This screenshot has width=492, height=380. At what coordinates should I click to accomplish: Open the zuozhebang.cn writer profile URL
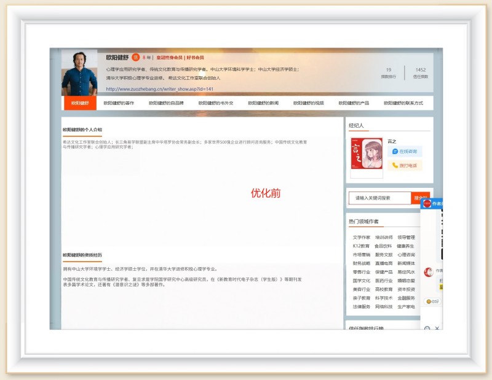tap(160, 88)
